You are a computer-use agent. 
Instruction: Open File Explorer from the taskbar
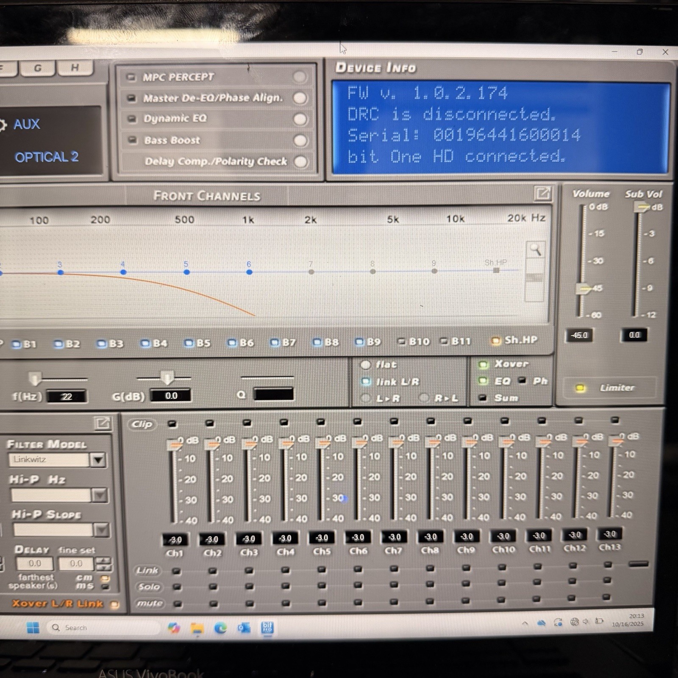197,628
